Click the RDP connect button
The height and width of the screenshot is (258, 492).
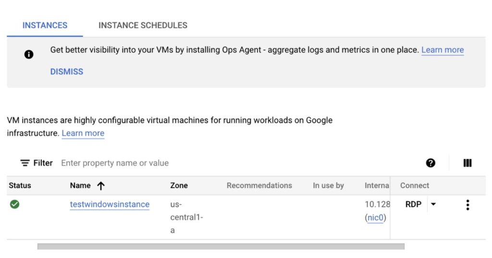pyautogui.click(x=413, y=204)
